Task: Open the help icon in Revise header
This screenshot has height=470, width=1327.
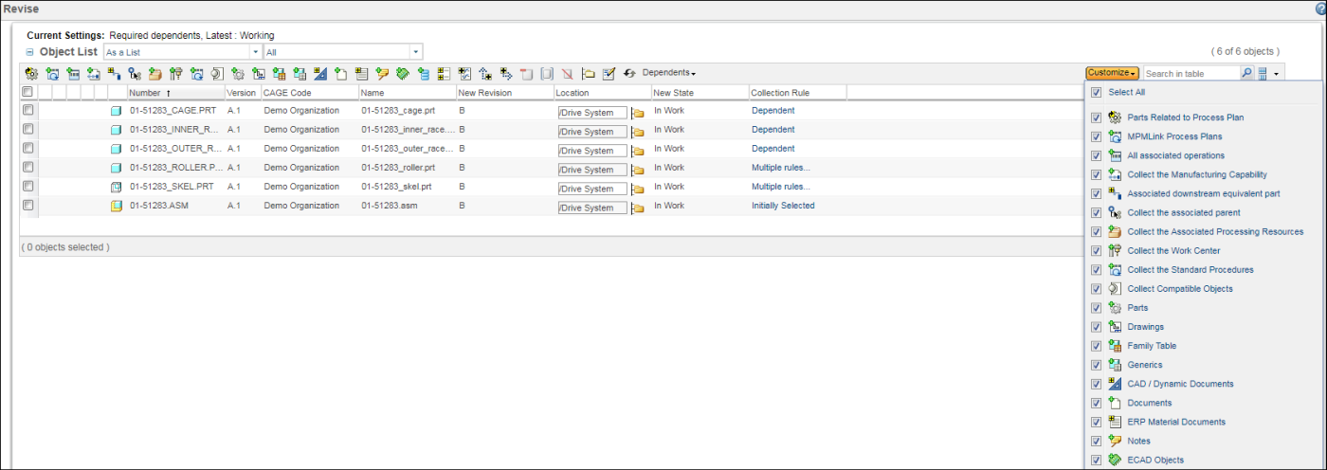Action: tap(1321, 9)
